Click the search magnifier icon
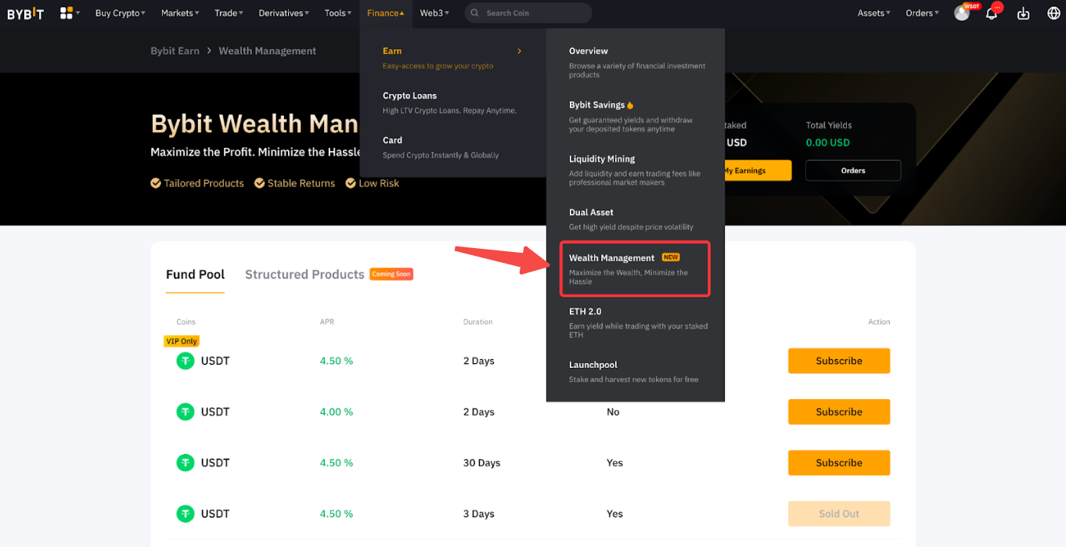Image resolution: width=1066 pixels, height=547 pixels. click(475, 13)
